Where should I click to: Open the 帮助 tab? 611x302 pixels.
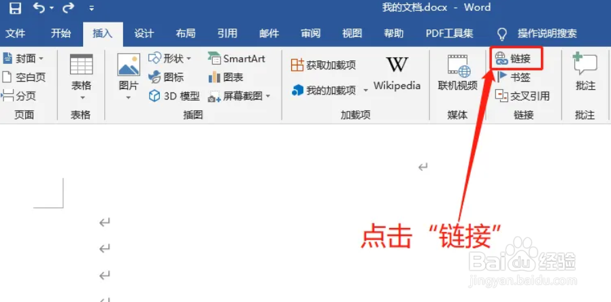393,33
